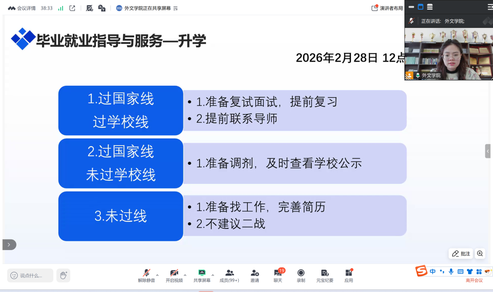Expand audio options arrow beside 解除静音
493x292 pixels.
point(157,275)
